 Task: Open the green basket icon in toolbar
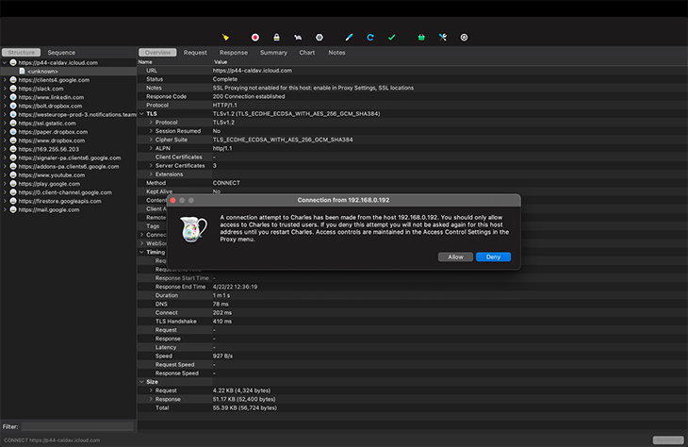tap(421, 38)
